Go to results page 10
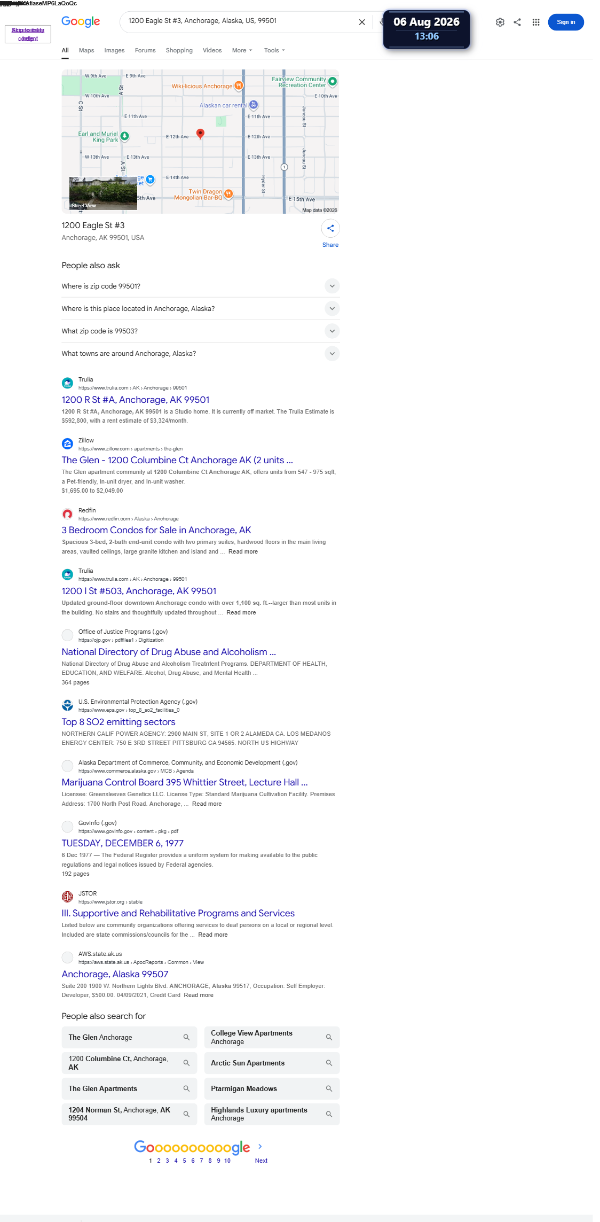 point(227,1161)
